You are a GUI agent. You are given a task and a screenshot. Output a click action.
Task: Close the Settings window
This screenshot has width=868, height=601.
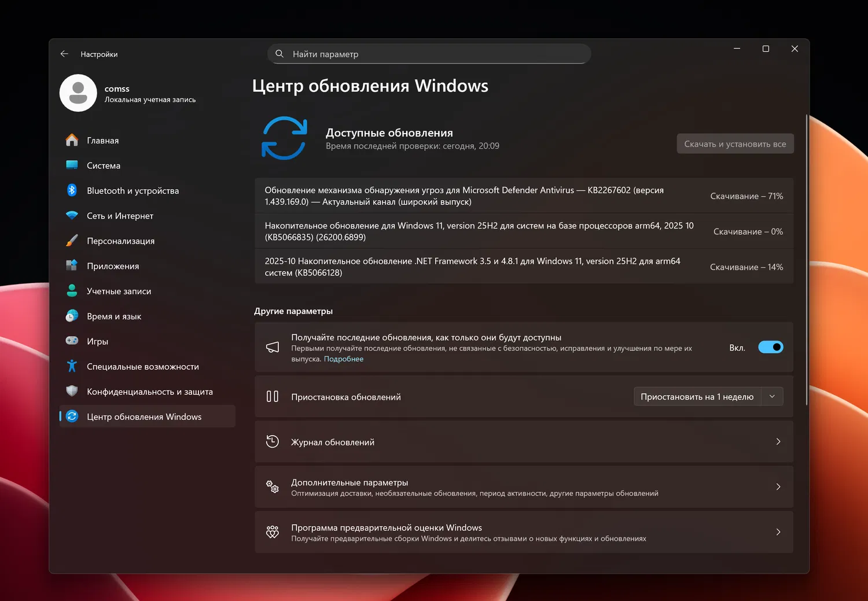tap(795, 49)
